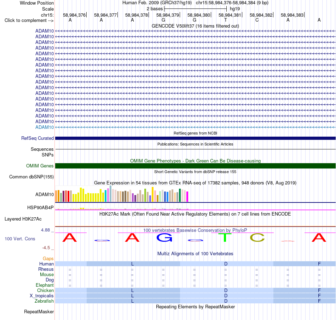Click the 'Zebrafish' species label
Screen dimensions: 336x320
pyautogui.click(x=44, y=301)
